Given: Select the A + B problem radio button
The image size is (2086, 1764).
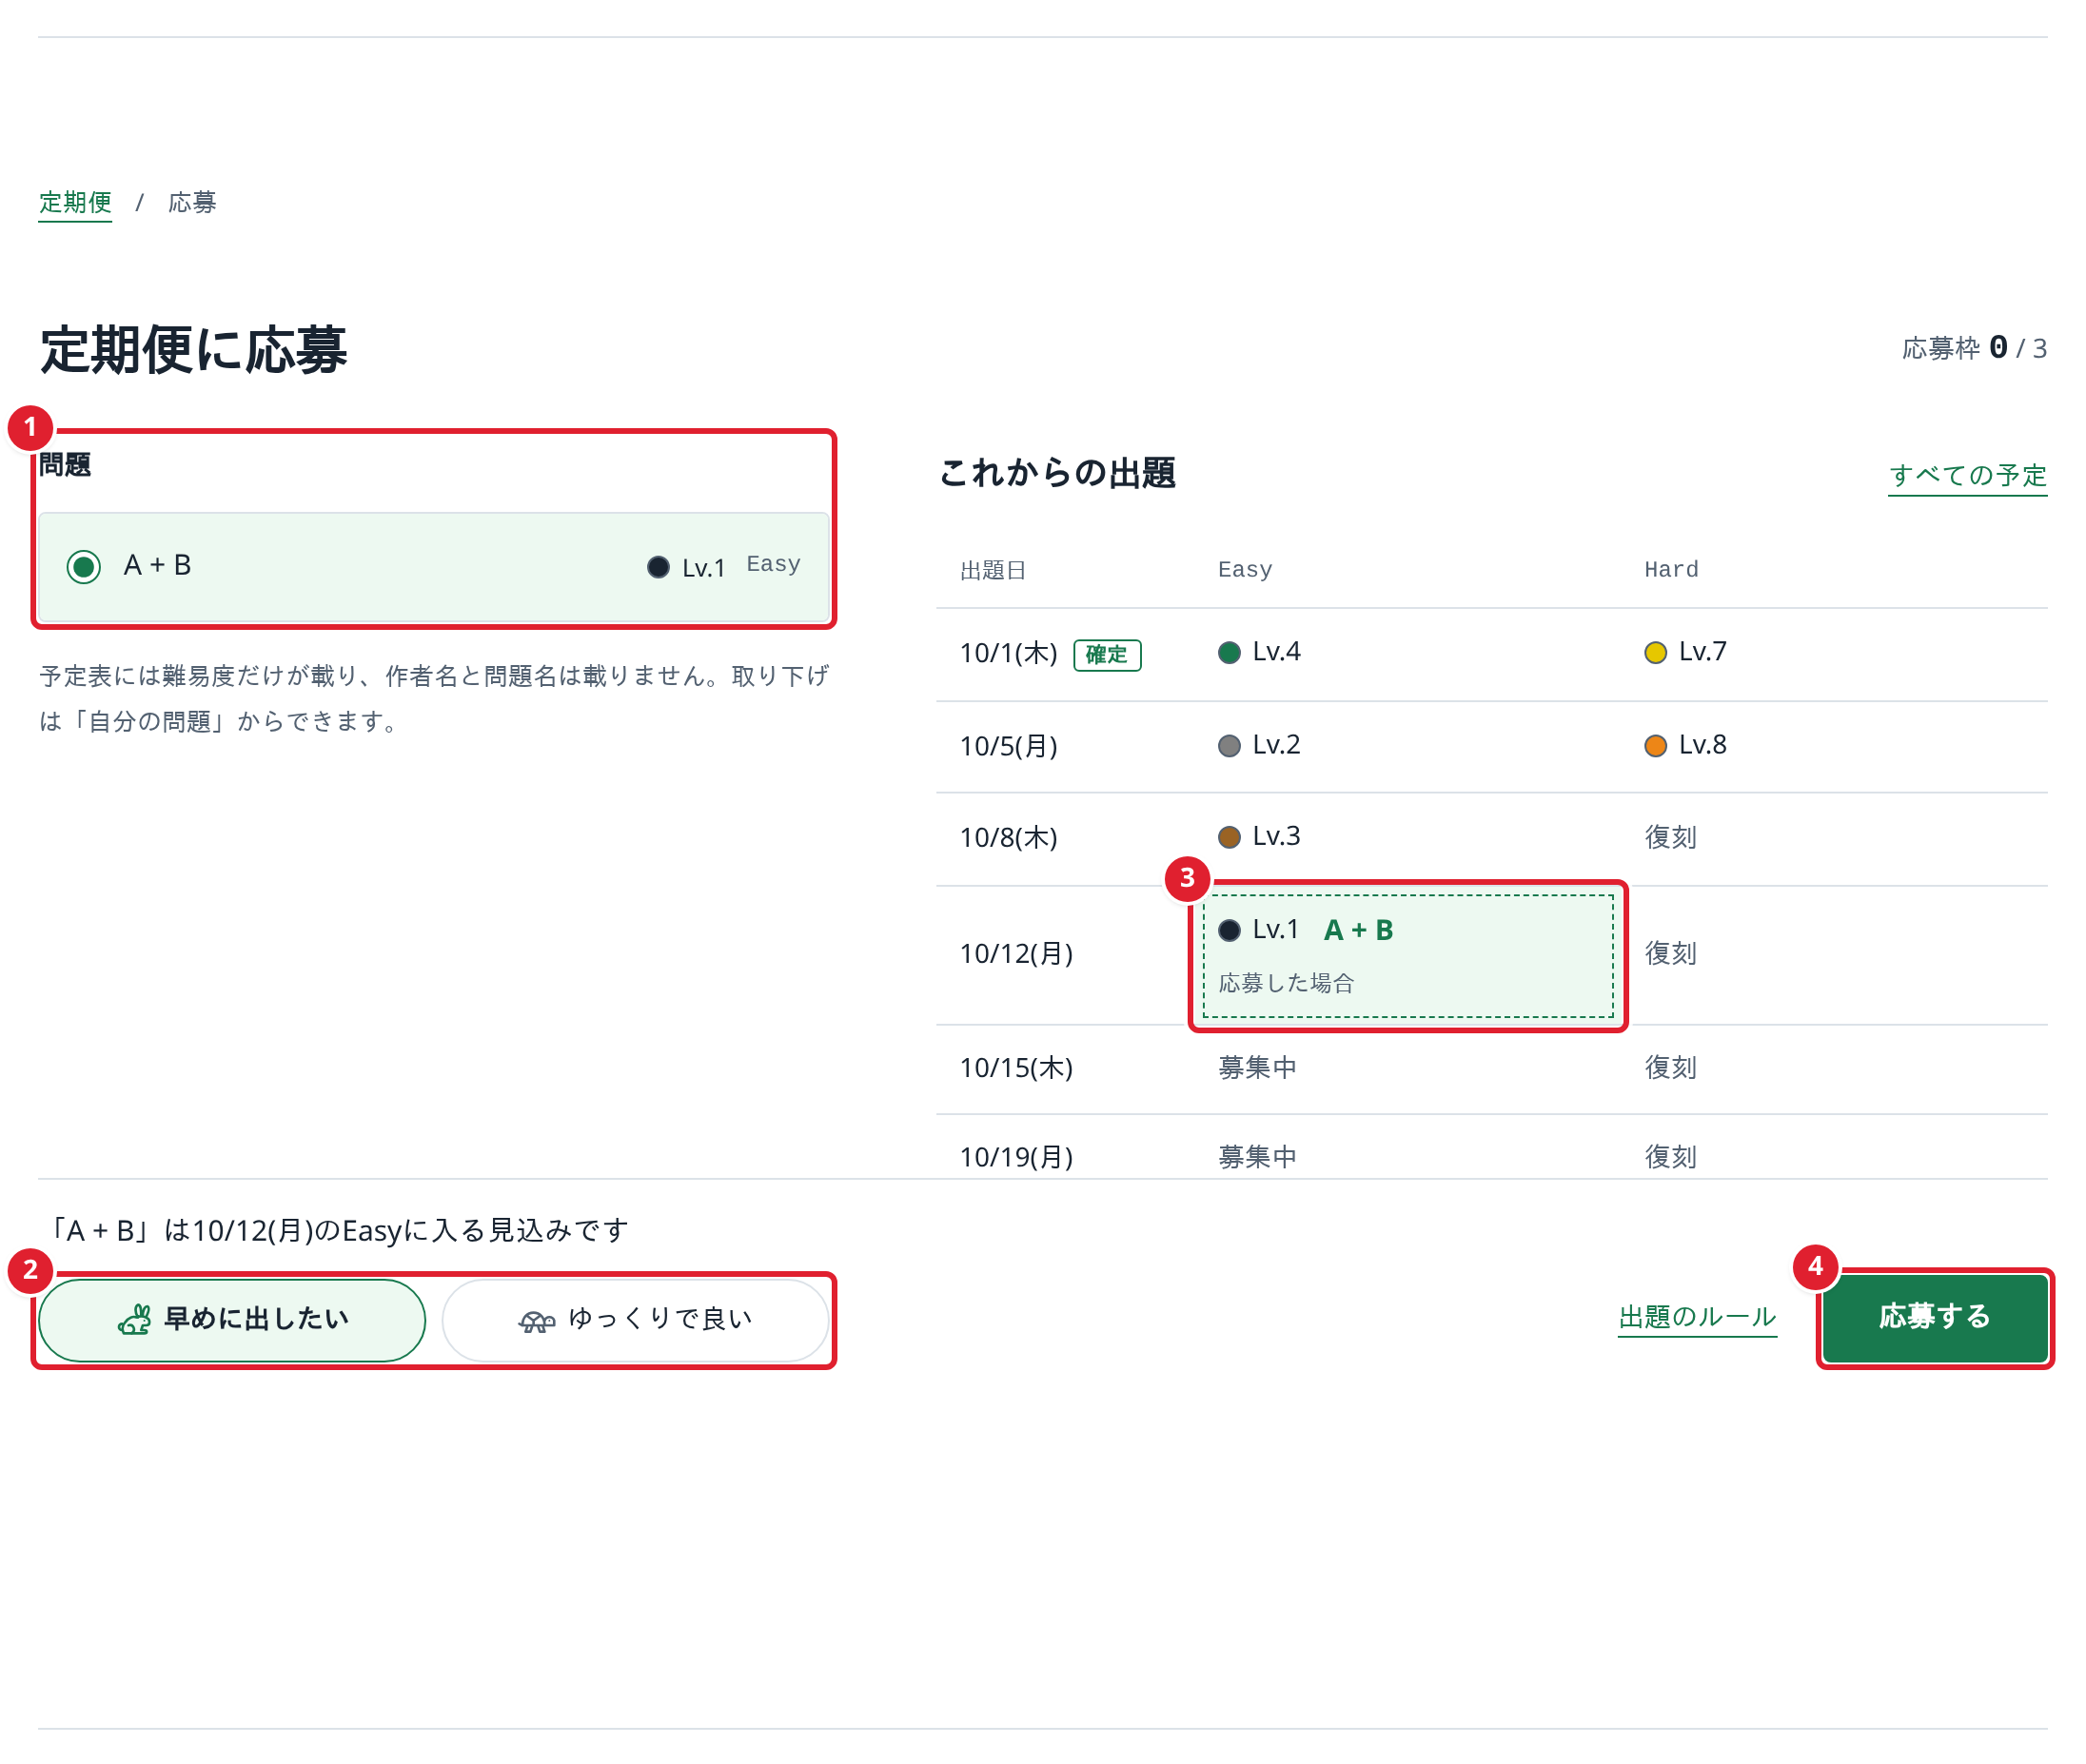Looking at the screenshot, I should point(83,567).
